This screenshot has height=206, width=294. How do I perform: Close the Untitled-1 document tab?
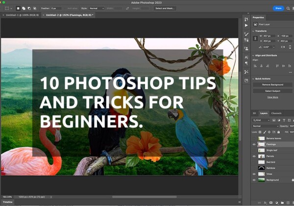3,15
